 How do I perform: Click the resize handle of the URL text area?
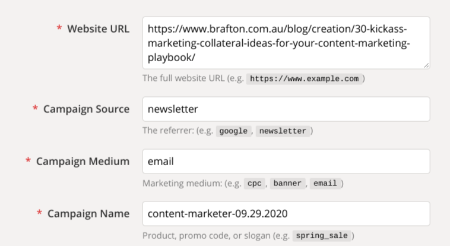pos(426,65)
